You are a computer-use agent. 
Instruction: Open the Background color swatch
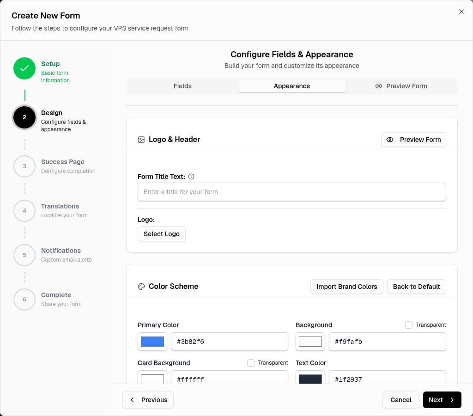[x=310, y=342]
